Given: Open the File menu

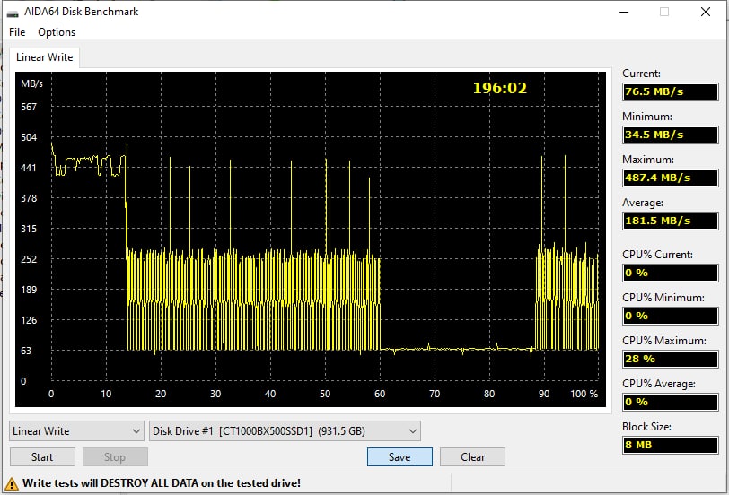Looking at the screenshot, I should tap(17, 32).
